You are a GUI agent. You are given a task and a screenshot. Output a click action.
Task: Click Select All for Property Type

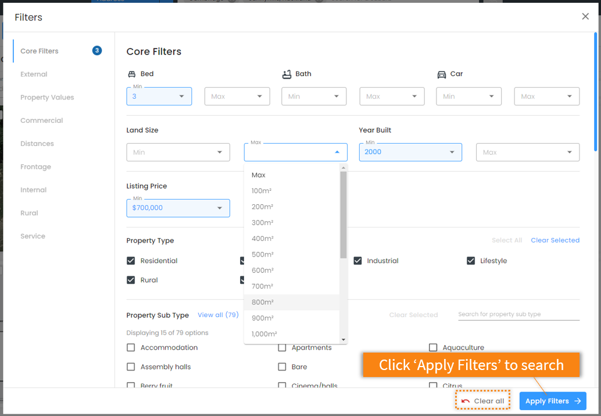[507, 240]
